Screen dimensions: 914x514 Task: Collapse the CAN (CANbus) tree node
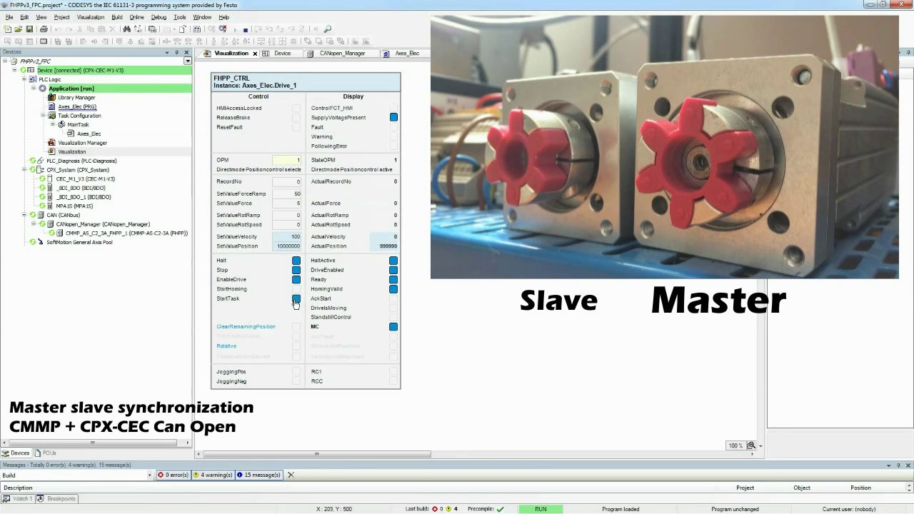24,215
